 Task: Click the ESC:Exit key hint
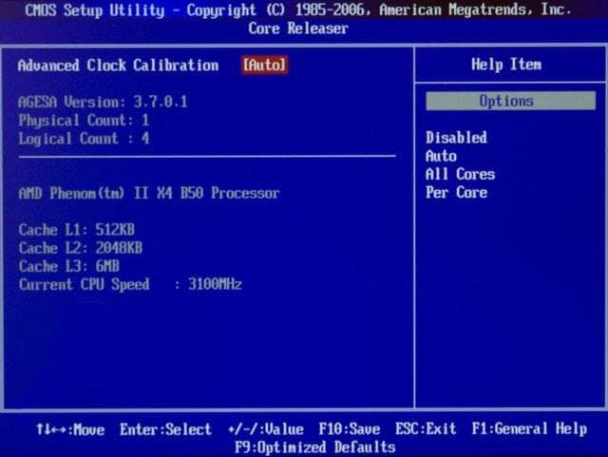click(x=426, y=429)
